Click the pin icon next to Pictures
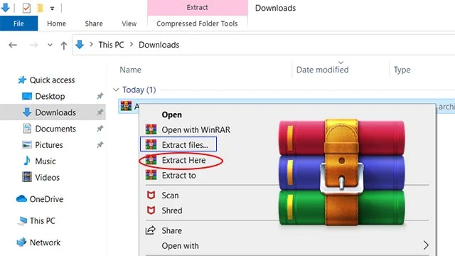Screen dimensions: 455x256 tap(100, 145)
